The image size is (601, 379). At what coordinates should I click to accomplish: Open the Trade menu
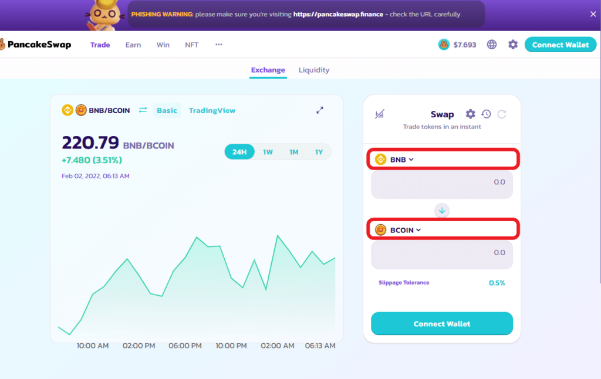click(x=100, y=45)
